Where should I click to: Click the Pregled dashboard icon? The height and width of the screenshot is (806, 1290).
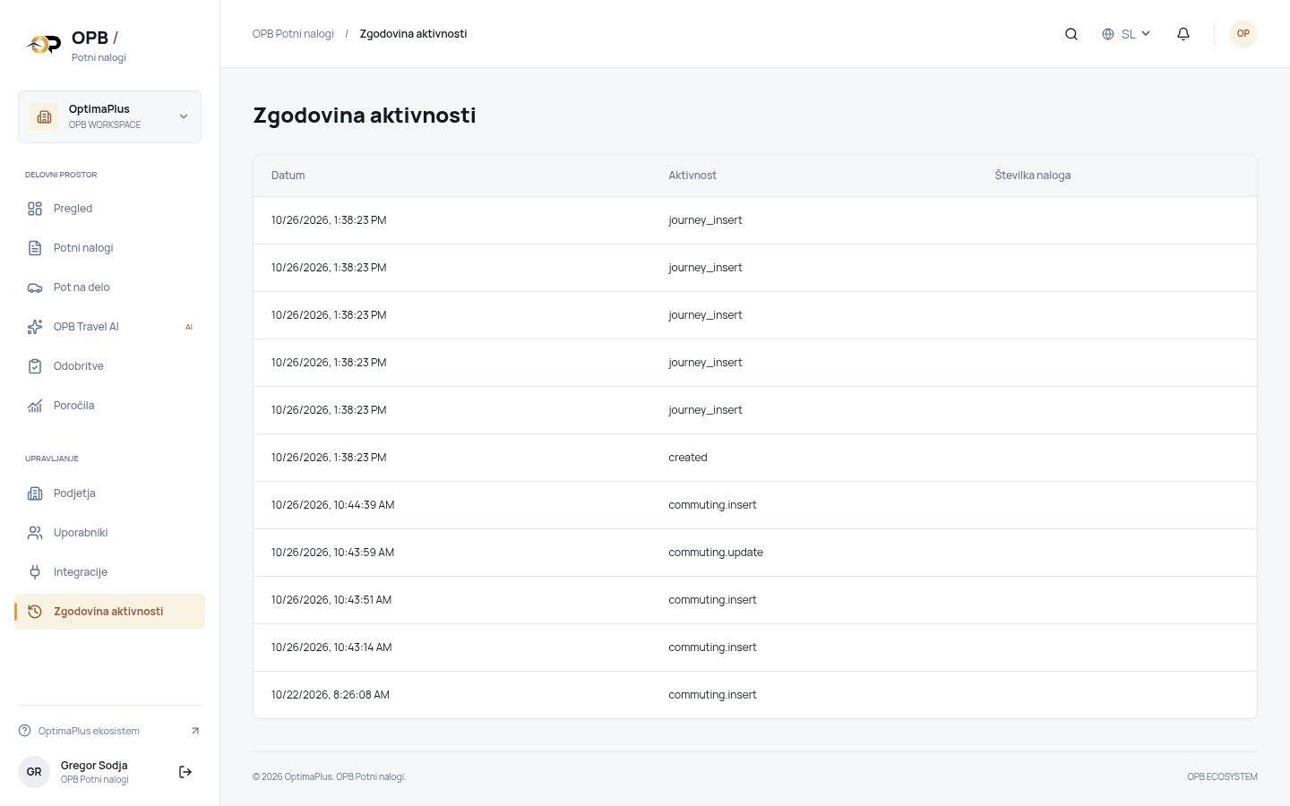tap(35, 209)
